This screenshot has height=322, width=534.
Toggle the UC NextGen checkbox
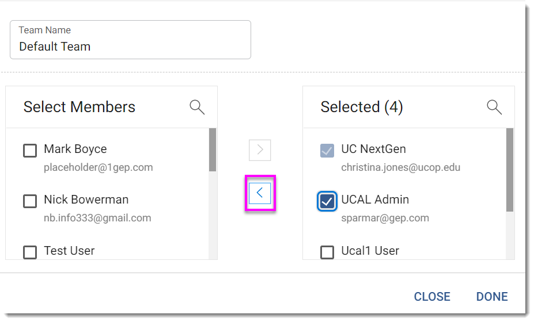click(x=327, y=151)
